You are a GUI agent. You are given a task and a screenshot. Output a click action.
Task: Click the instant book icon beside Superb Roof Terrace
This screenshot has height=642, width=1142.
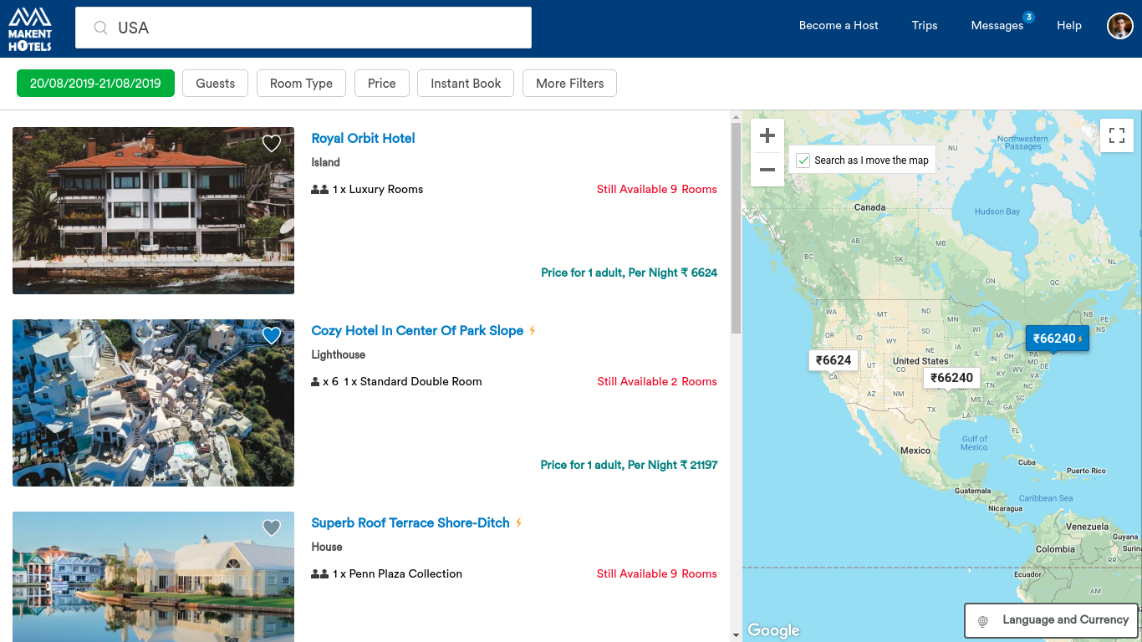pyautogui.click(x=518, y=522)
